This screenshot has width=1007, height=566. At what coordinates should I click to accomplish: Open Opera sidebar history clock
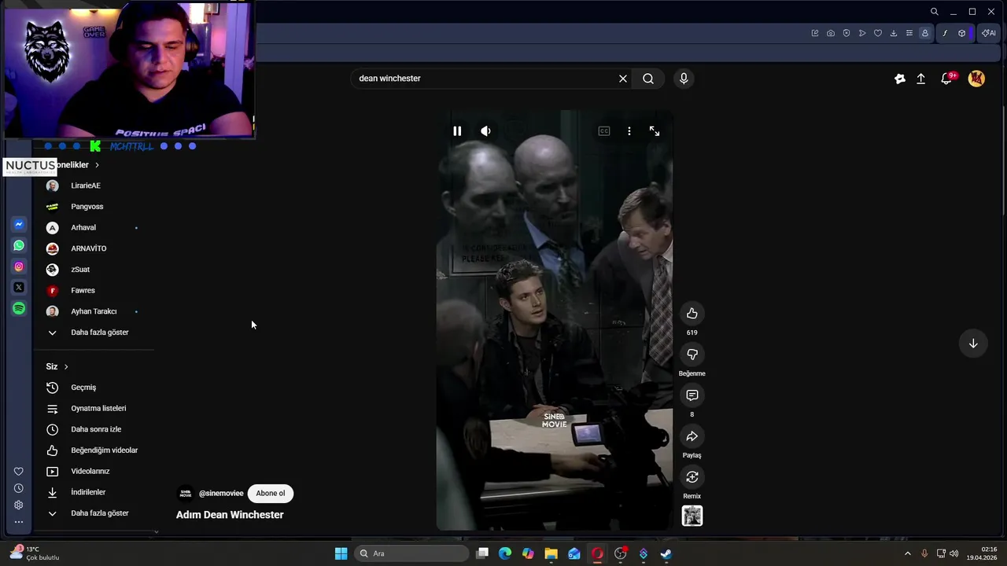click(19, 488)
